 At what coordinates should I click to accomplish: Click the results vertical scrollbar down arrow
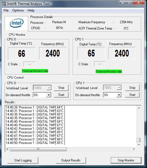click(139, 145)
